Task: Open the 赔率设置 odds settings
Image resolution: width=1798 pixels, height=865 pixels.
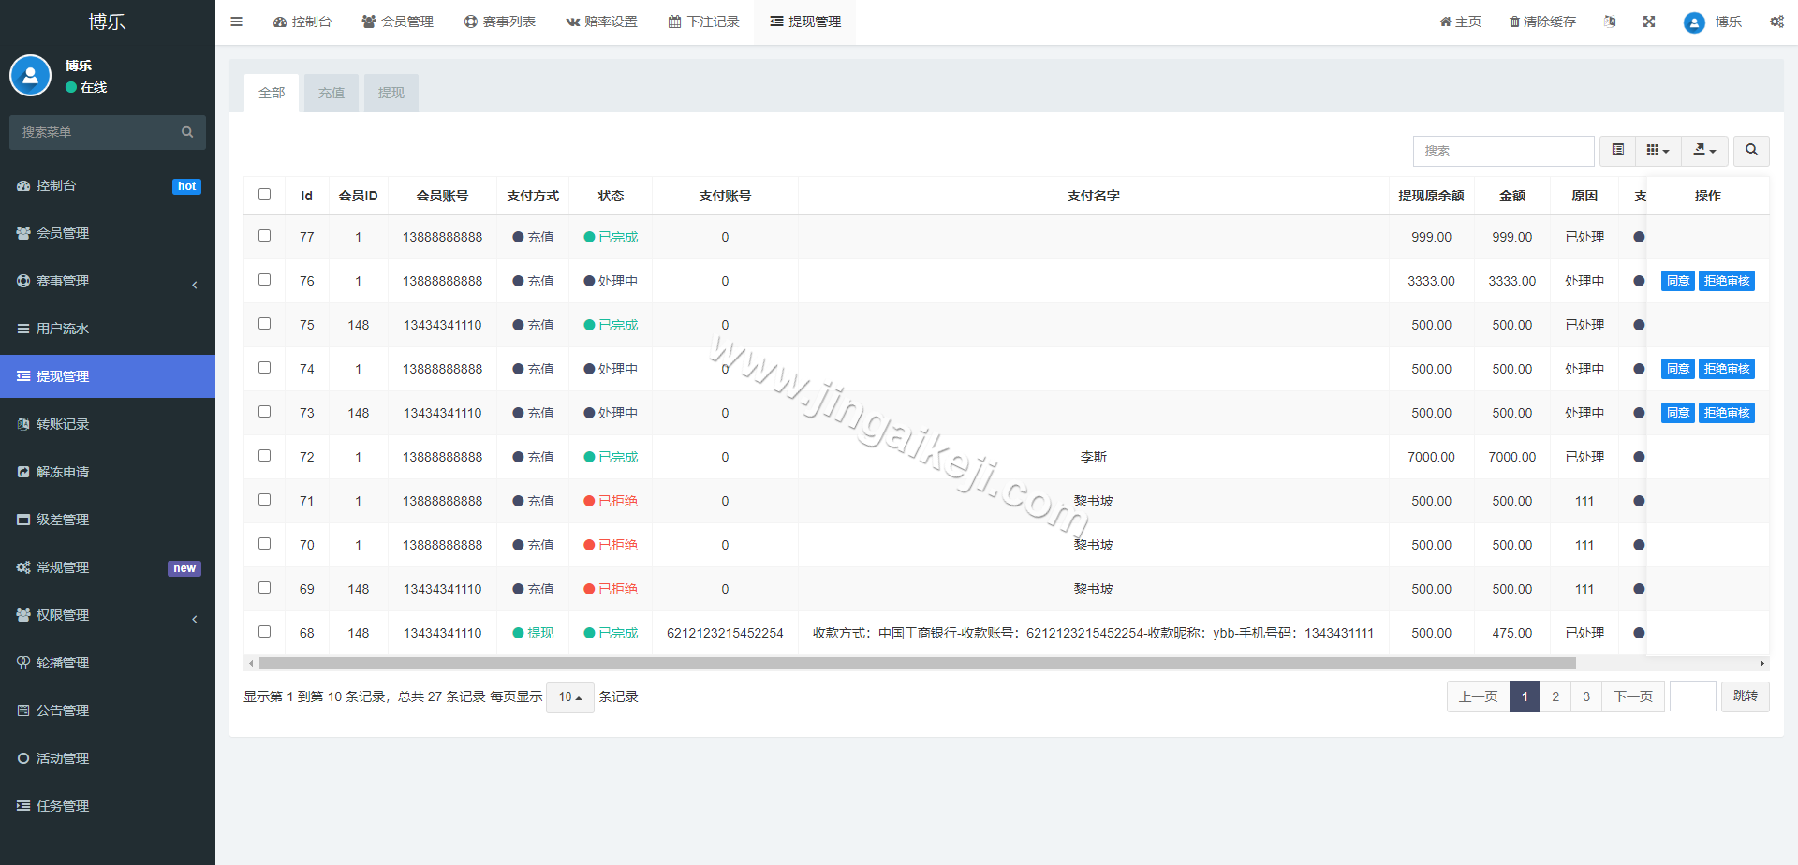Action: coord(601,21)
